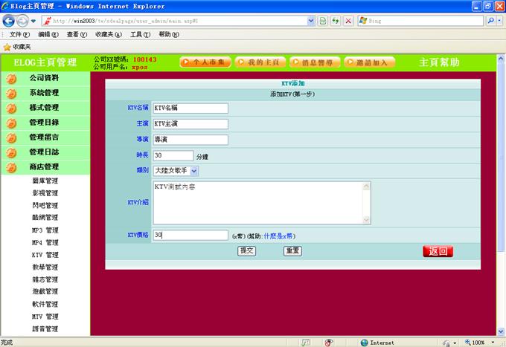The image size is (506, 347).
Task: Open the 工具(T) menu
Action: [140, 34]
